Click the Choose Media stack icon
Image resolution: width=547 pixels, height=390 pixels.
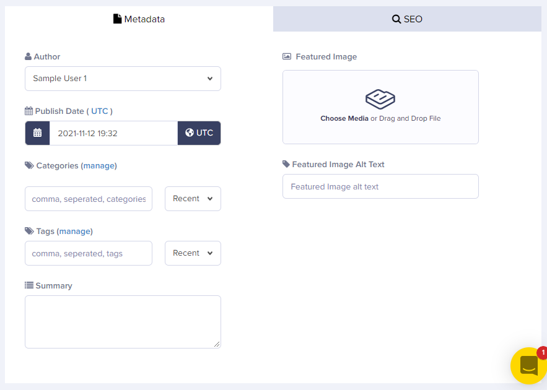pos(380,99)
